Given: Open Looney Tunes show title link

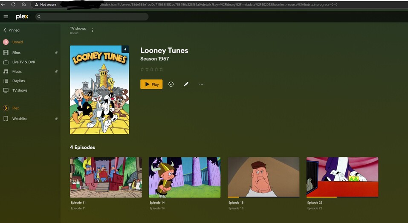Looking at the screenshot, I should (x=164, y=50).
